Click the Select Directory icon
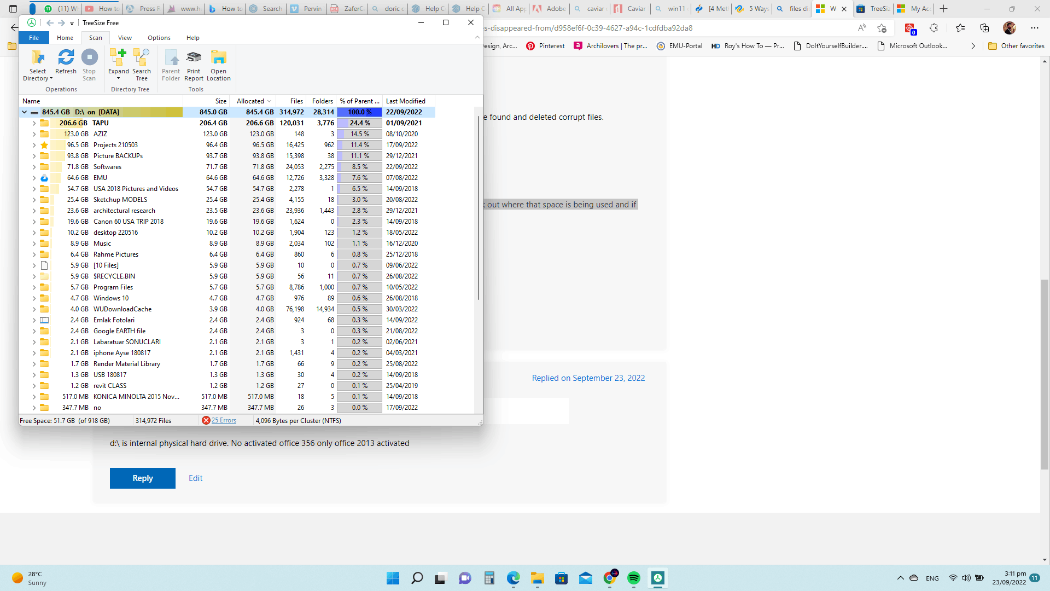The height and width of the screenshot is (591, 1050). (x=38, y=57)
